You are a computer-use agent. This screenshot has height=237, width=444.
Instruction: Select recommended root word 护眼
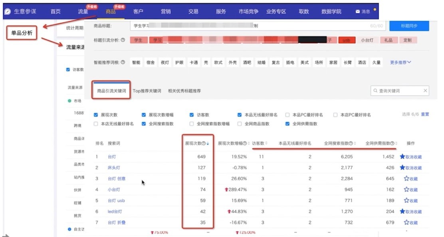(179, 62)
